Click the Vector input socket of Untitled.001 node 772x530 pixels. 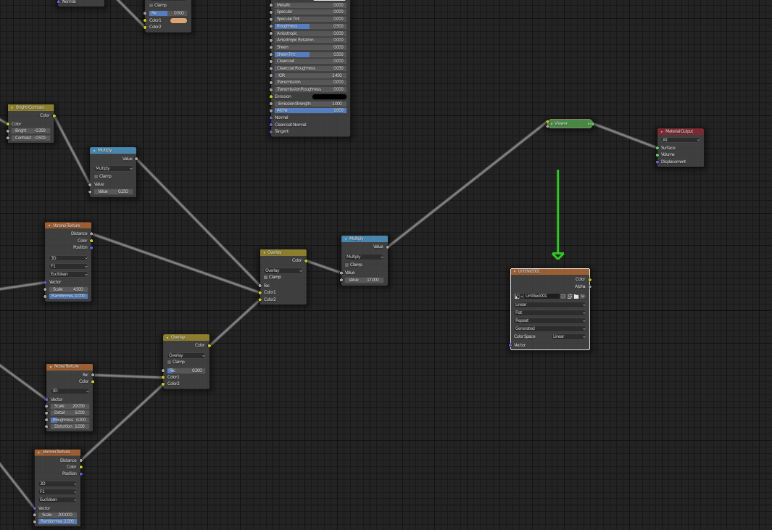click(x=510, y=345)
